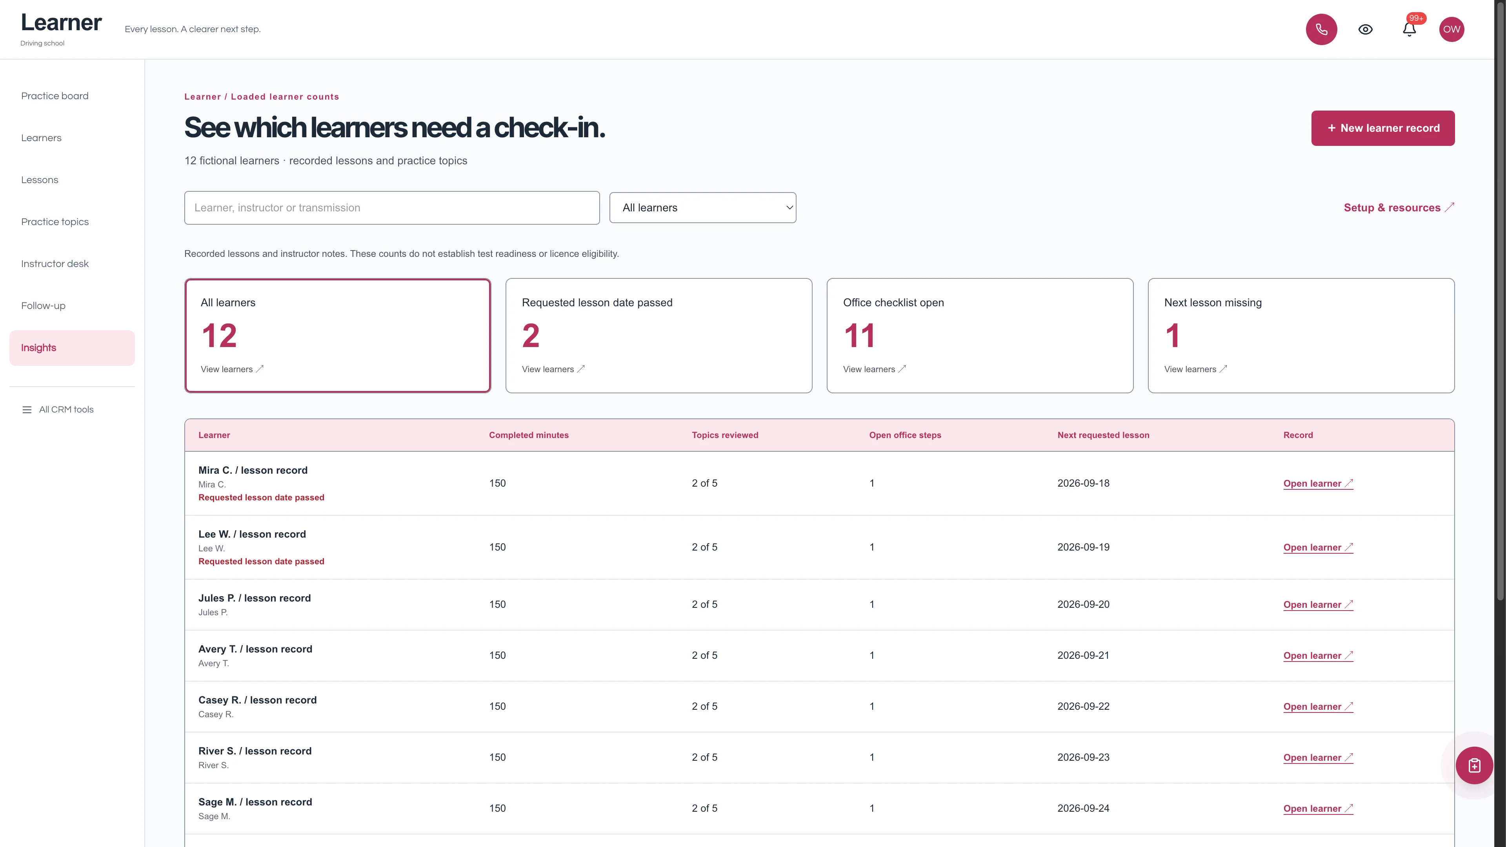Click River S. / lesson record title
The height and width of the screenshot is (847, 1506).
[x=255, y=751]
